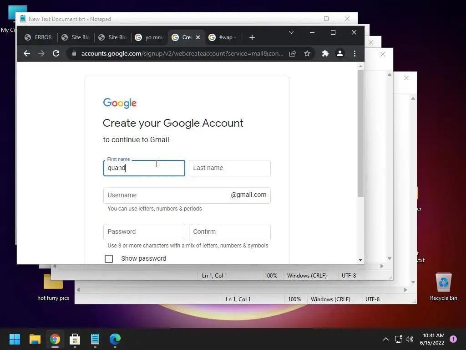
Task: Click the padlock site info icon
Action: pyautogui.click(x=74, y=54)
